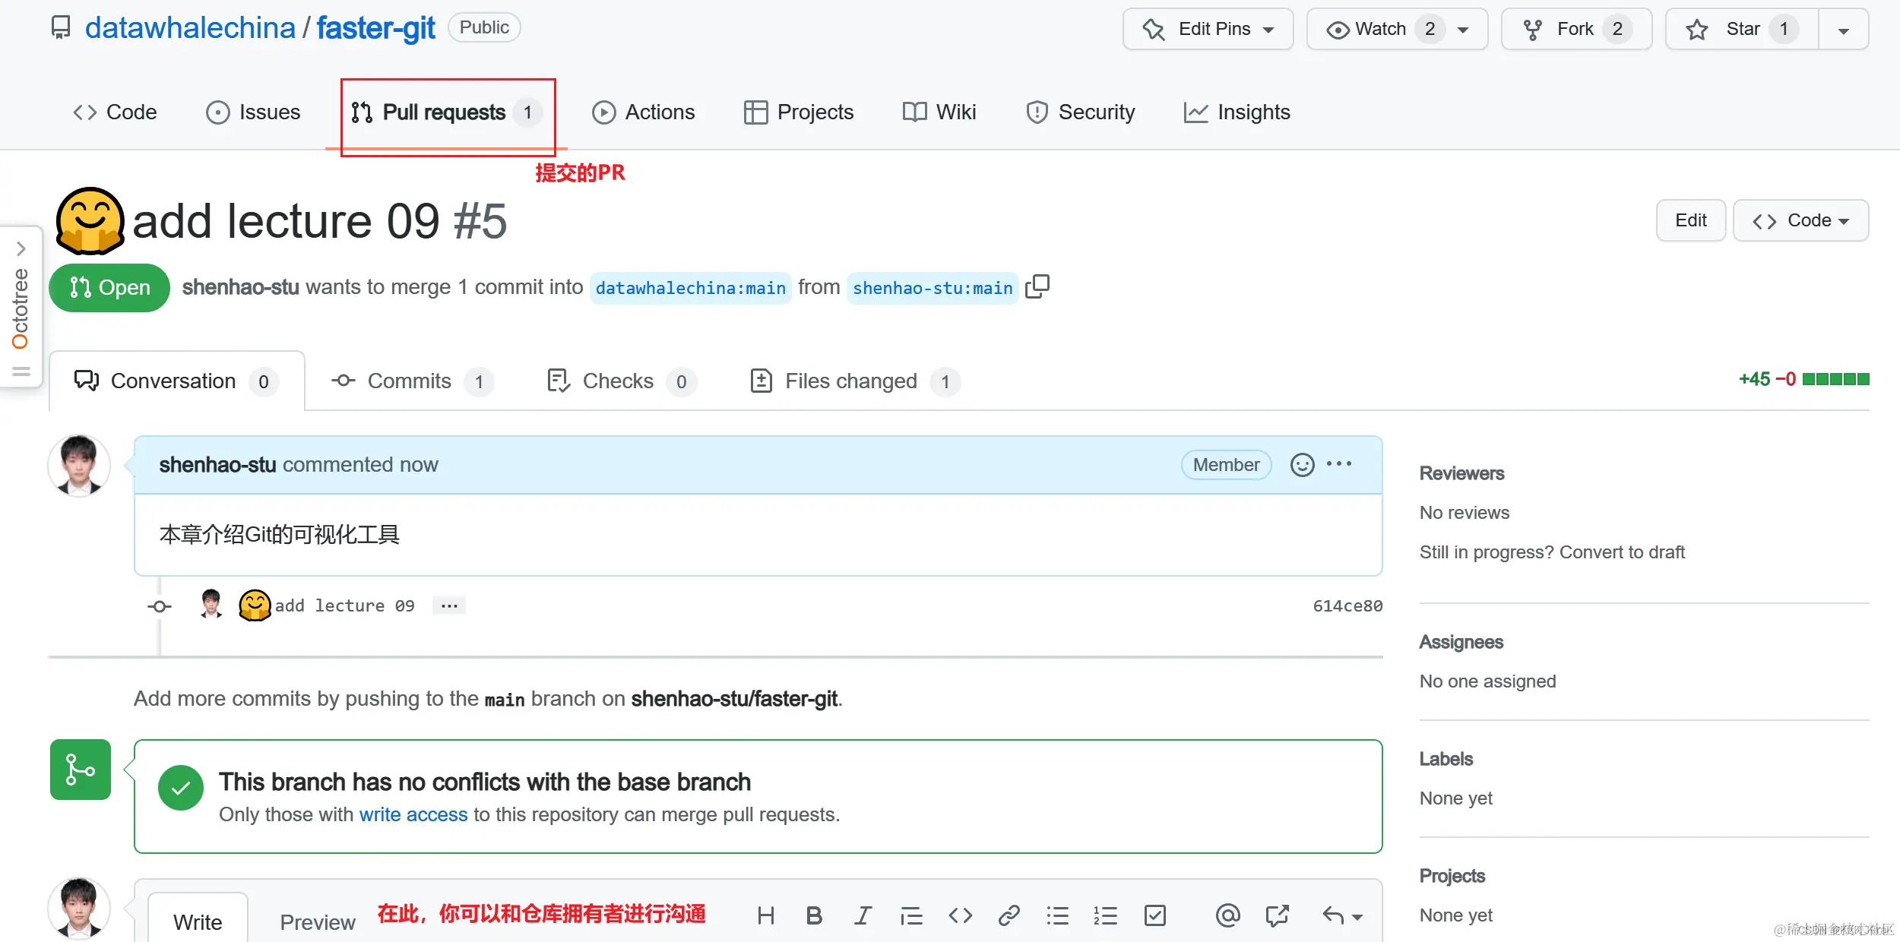Copy the head branch name icon
1900x942 pixels.
point(1037,287)
